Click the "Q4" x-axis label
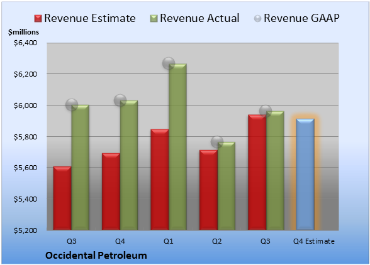This screenshot has height=265, width=370. pos(120,241)
